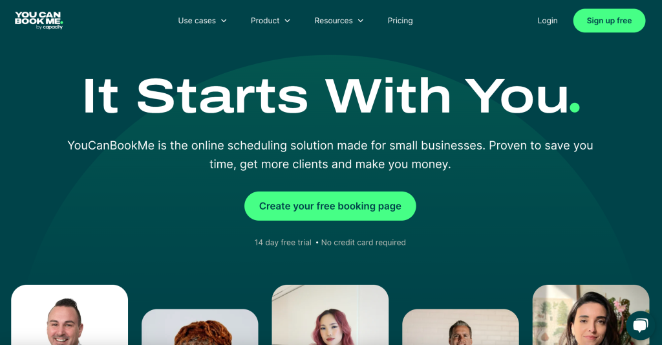Click the YouCanBookMe logo

(x=39, y=20)
